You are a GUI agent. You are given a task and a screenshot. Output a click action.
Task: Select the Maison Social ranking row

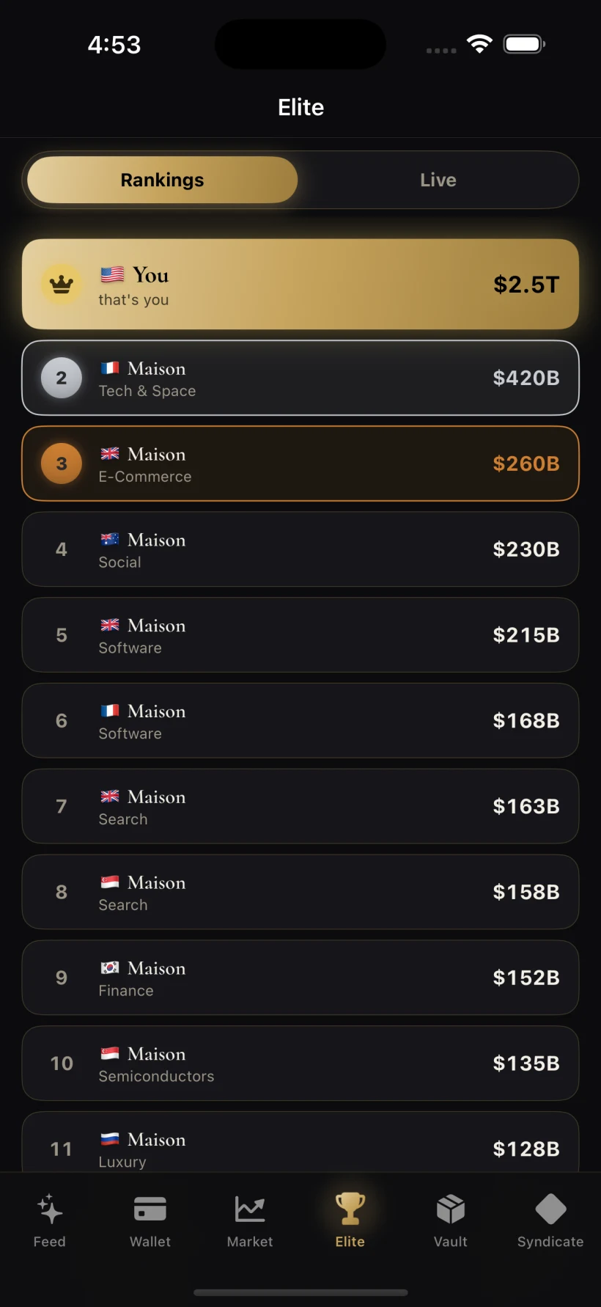300,549
